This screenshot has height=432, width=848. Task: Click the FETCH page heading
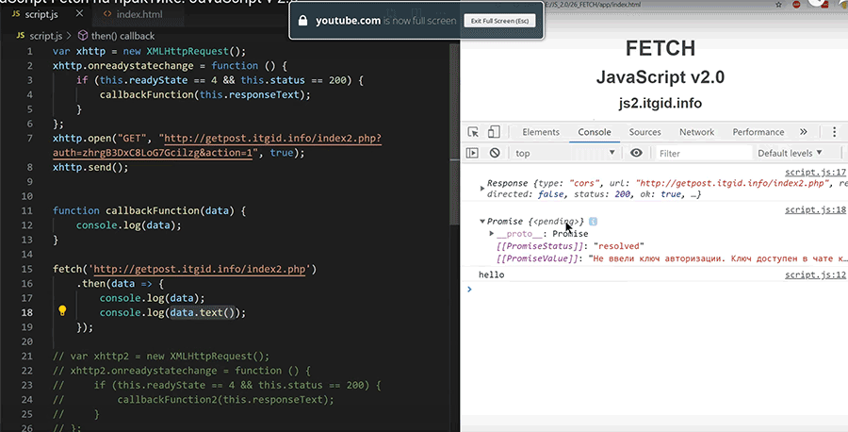660,49
